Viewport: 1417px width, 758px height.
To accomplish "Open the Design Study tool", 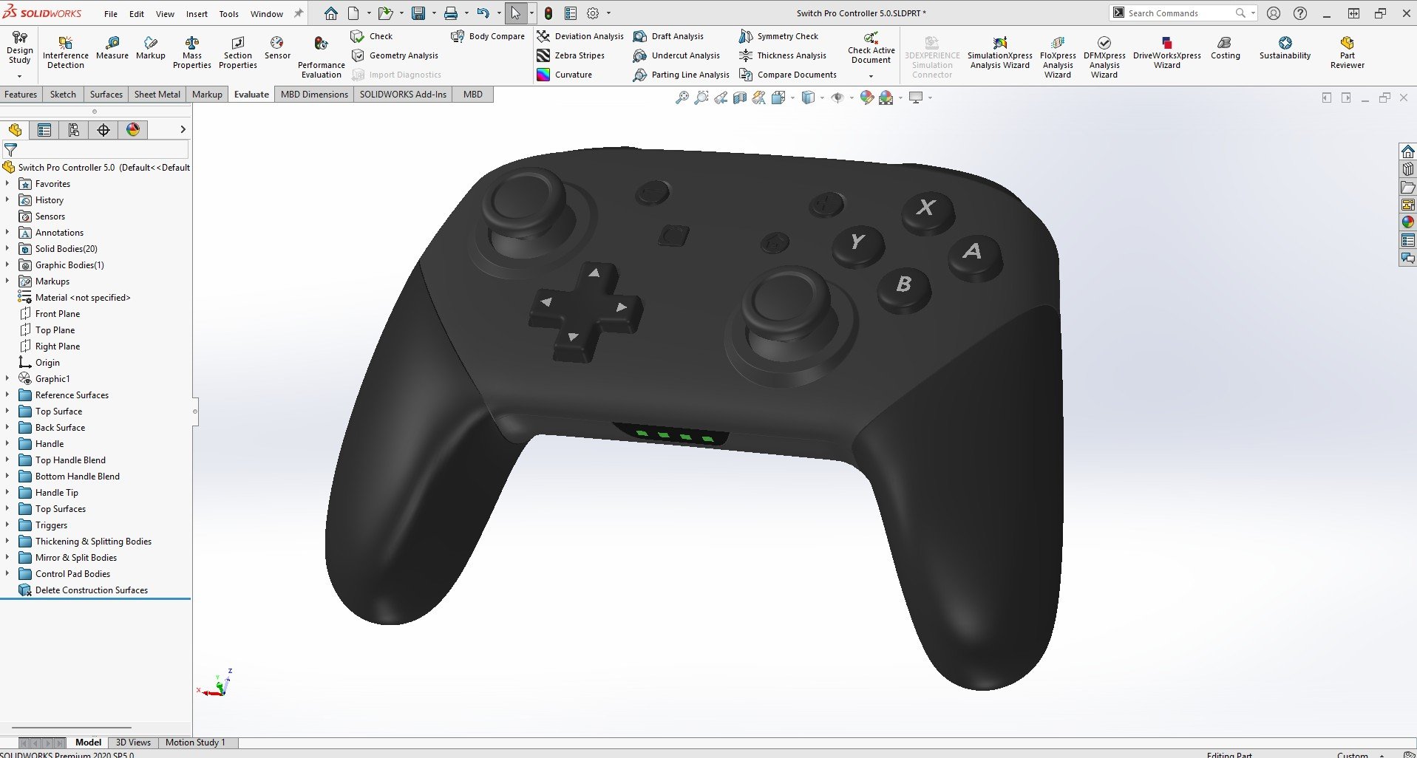I will coord(20,49).
